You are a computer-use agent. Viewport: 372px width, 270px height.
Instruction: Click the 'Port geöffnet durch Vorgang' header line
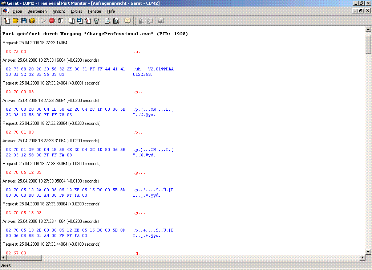point(95,34)
